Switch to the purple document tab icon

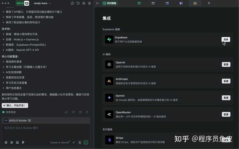181,3
